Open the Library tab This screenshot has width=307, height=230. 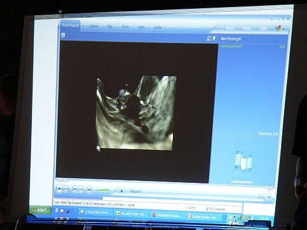tap(94, 26)
